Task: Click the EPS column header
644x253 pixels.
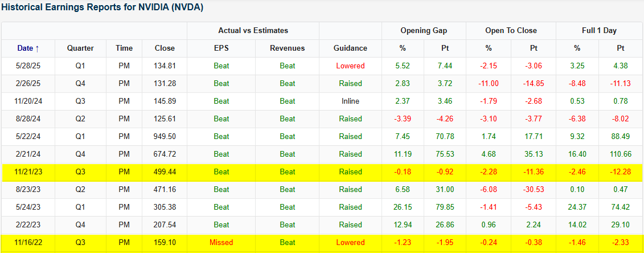Action: (x=221, y=48)
